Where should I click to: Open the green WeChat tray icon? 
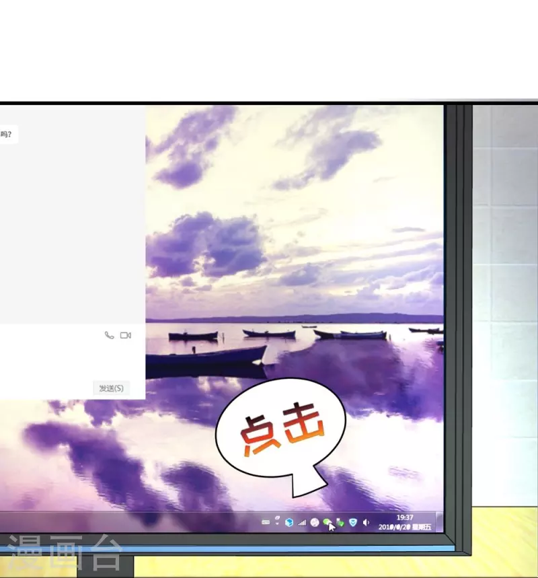tap(327, 522)
